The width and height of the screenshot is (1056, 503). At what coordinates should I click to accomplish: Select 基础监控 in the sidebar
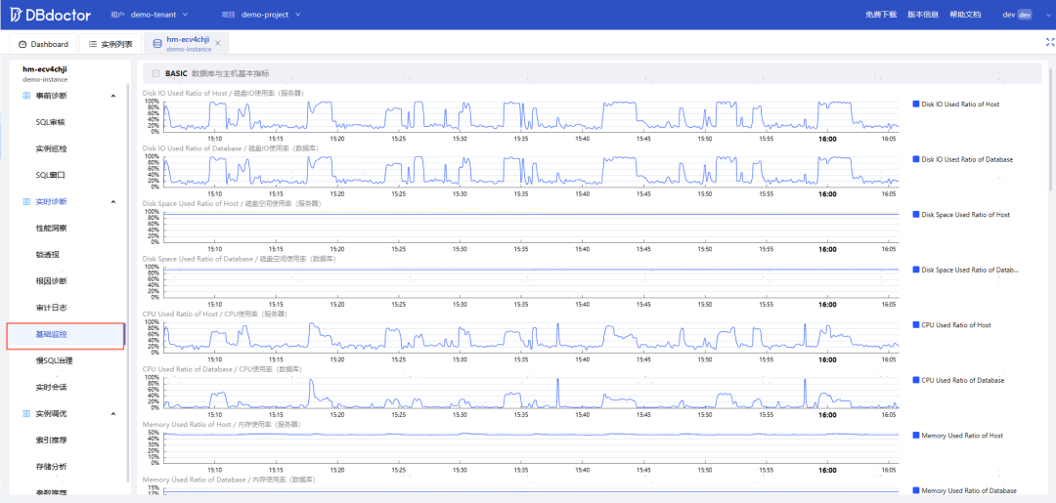point(66,336)
